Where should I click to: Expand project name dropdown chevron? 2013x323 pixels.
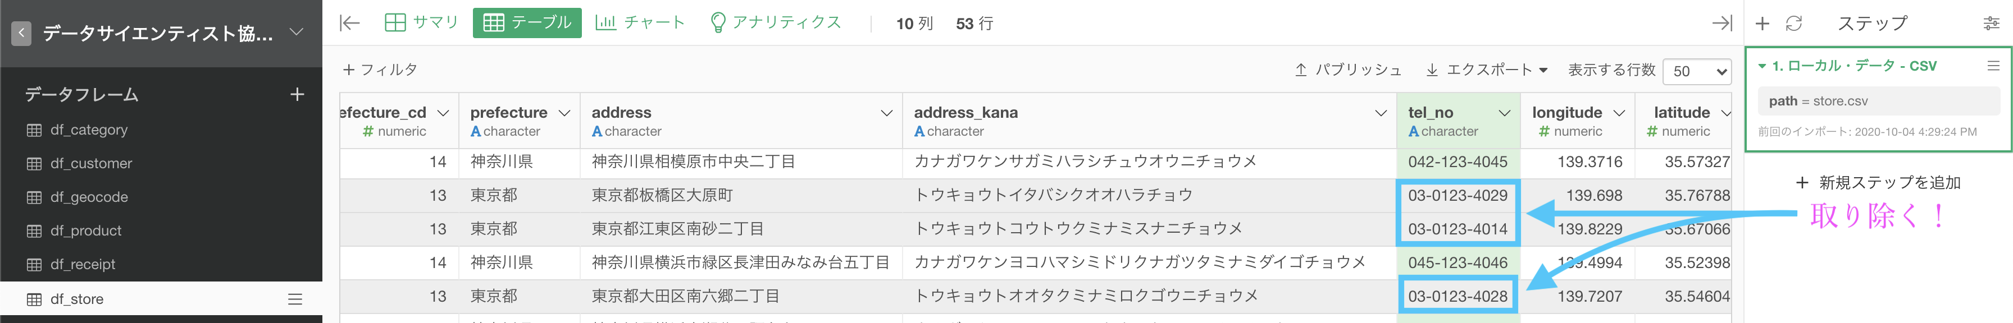296,32
